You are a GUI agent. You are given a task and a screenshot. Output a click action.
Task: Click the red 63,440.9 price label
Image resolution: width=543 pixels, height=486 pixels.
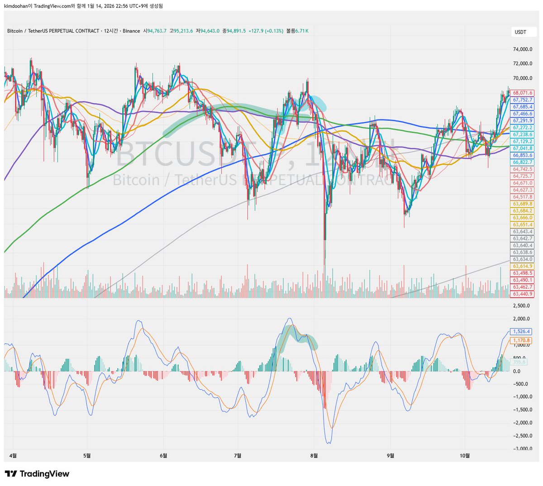pyautogui.click(x=522, y=294)
